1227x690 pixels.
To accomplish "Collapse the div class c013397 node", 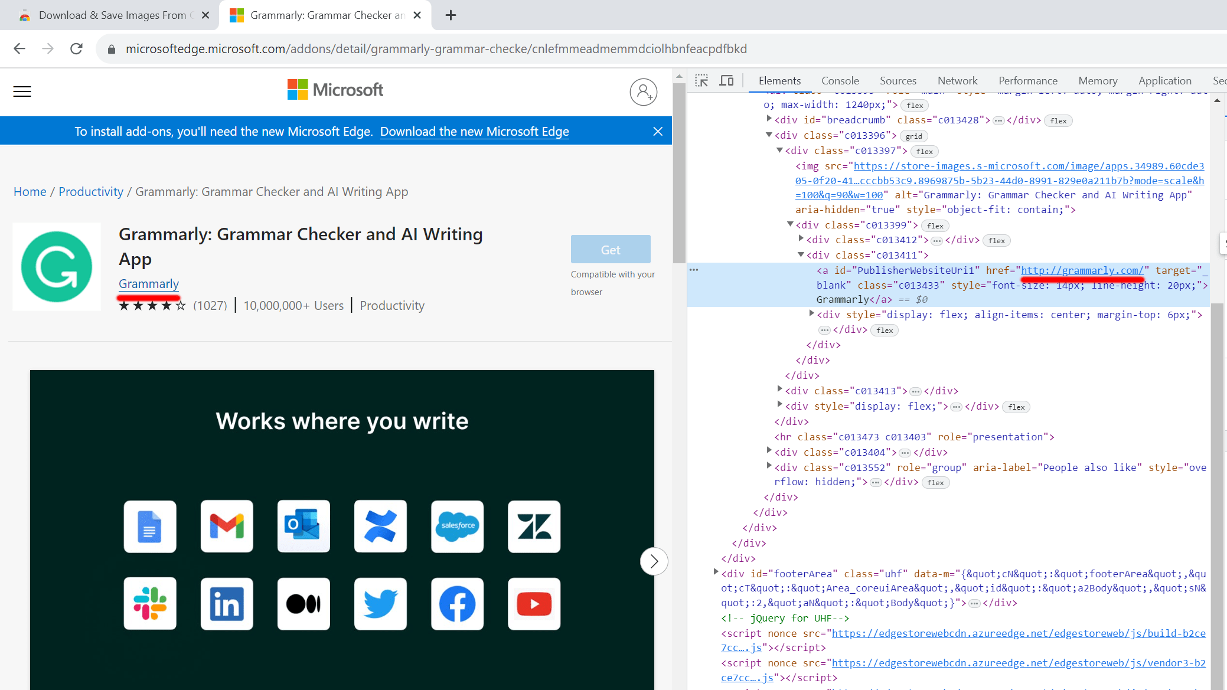I will click(779, 151).
